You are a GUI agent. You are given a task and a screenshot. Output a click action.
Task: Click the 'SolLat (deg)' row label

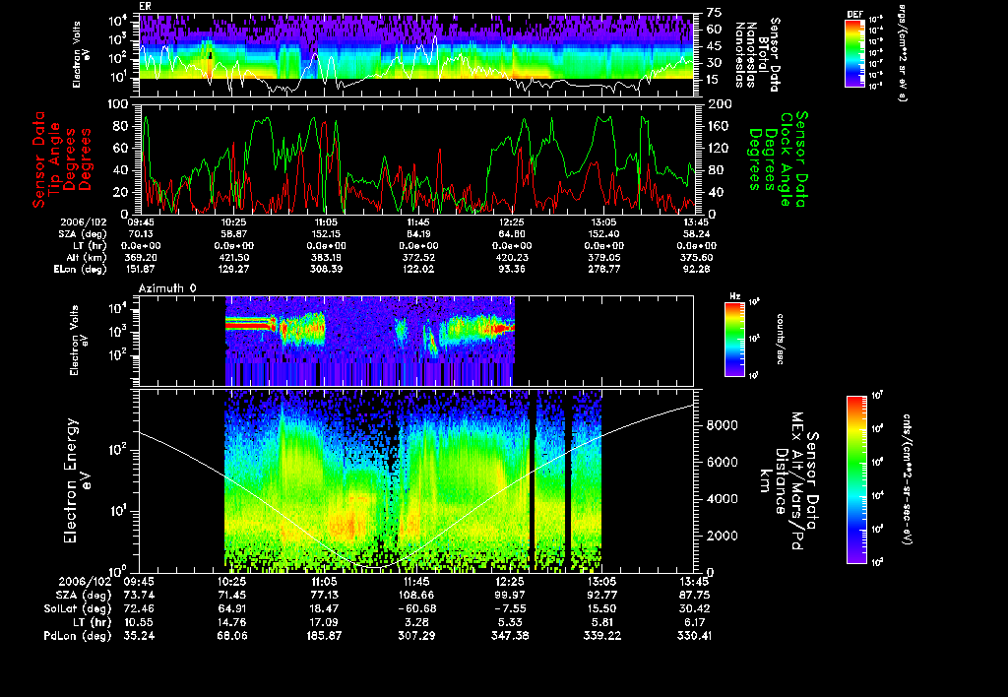(x=77, y=608)
